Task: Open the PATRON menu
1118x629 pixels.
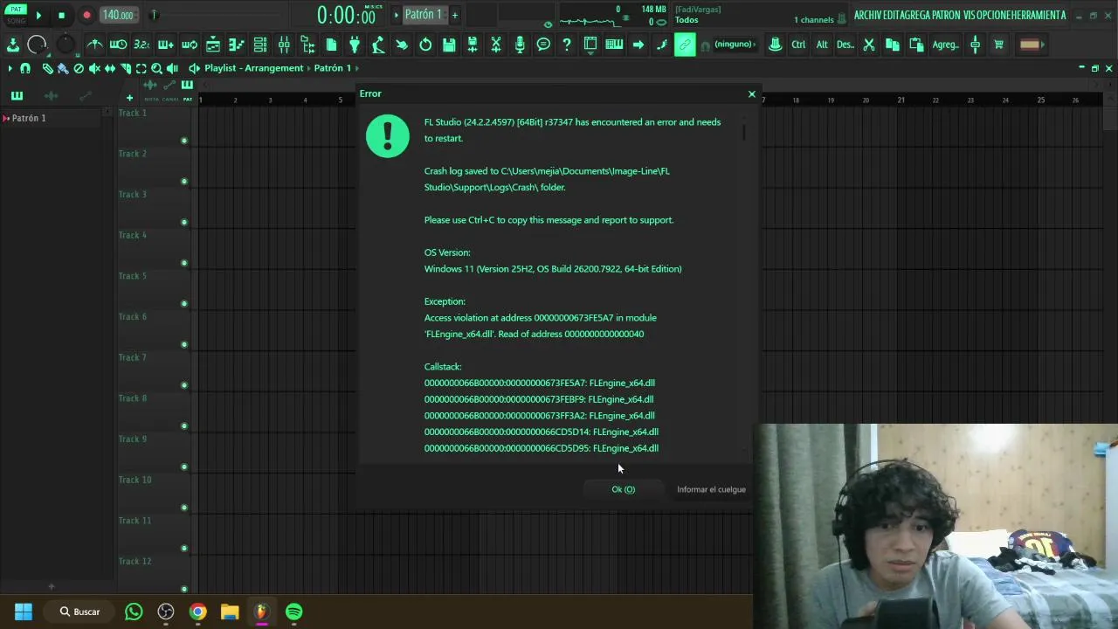Action: [946, 15]
